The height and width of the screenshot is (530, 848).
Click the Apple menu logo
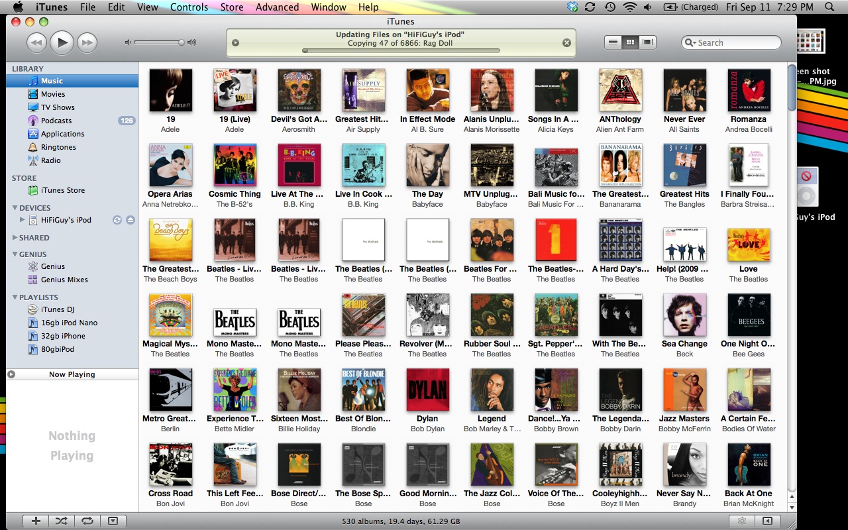tap(18, 7)
